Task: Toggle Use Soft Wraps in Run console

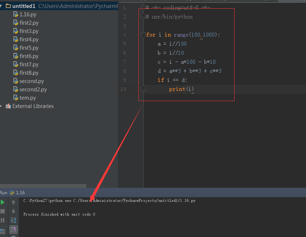Action: 13,220
